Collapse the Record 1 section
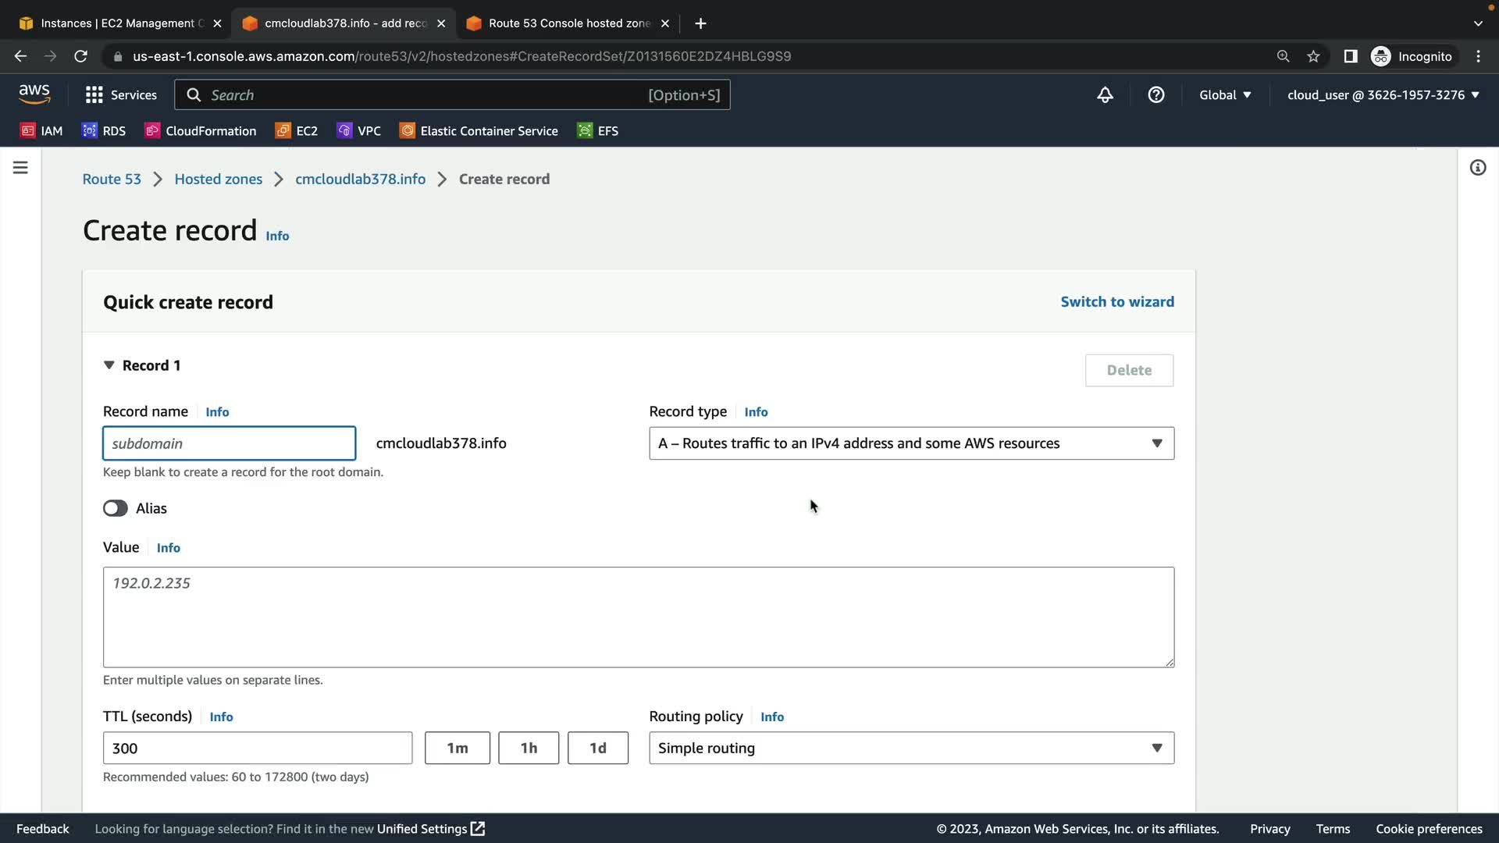 point(109,365)
